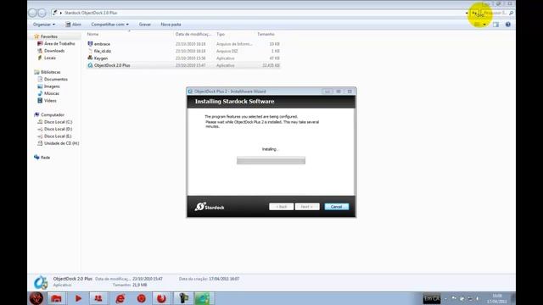This screenshot has height=305, width=543.
Task: Click the Favoritos star icon
Action: coord(36,36)
